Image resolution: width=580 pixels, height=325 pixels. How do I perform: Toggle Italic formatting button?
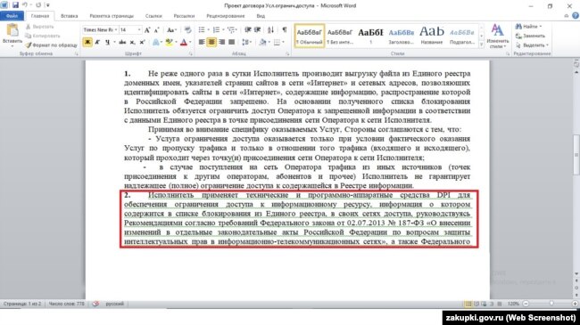(x=97, y=43)
